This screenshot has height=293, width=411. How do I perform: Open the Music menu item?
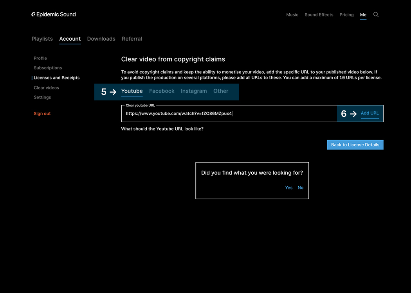[292, 15]
